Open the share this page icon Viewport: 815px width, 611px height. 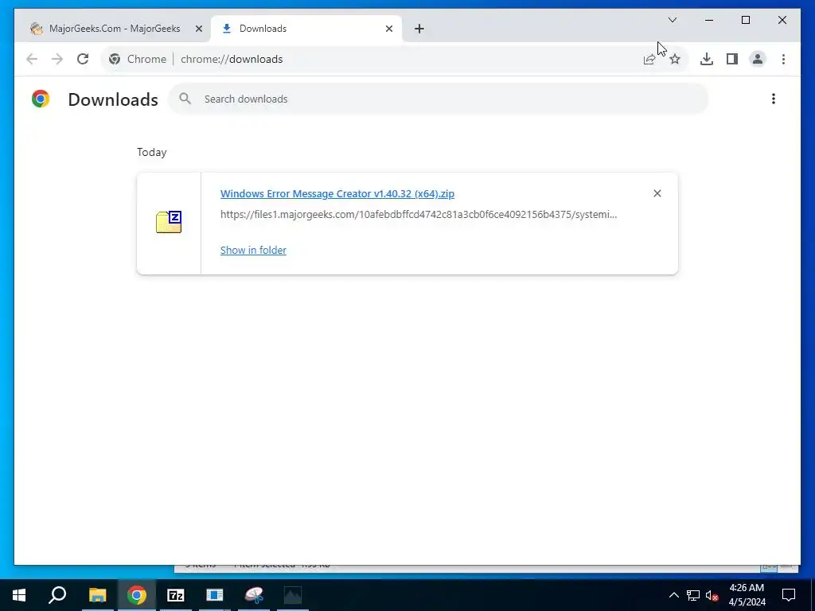[x=649, y=59]
